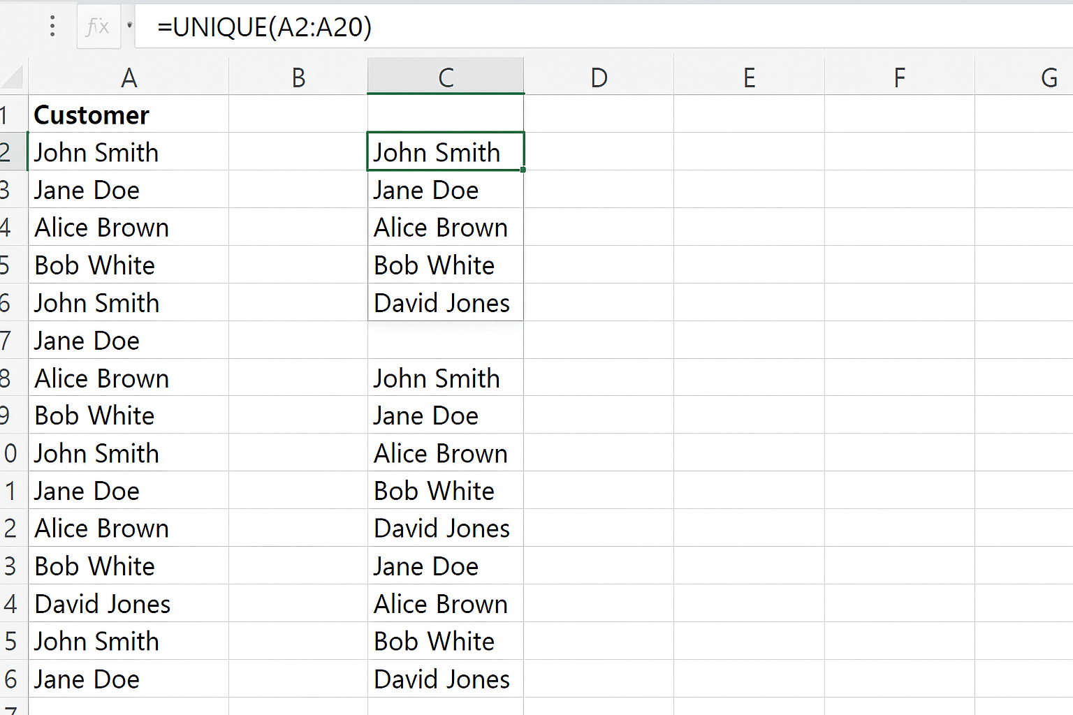
Task: Click the fill handle of cell C2
Action: pos(523,170)
